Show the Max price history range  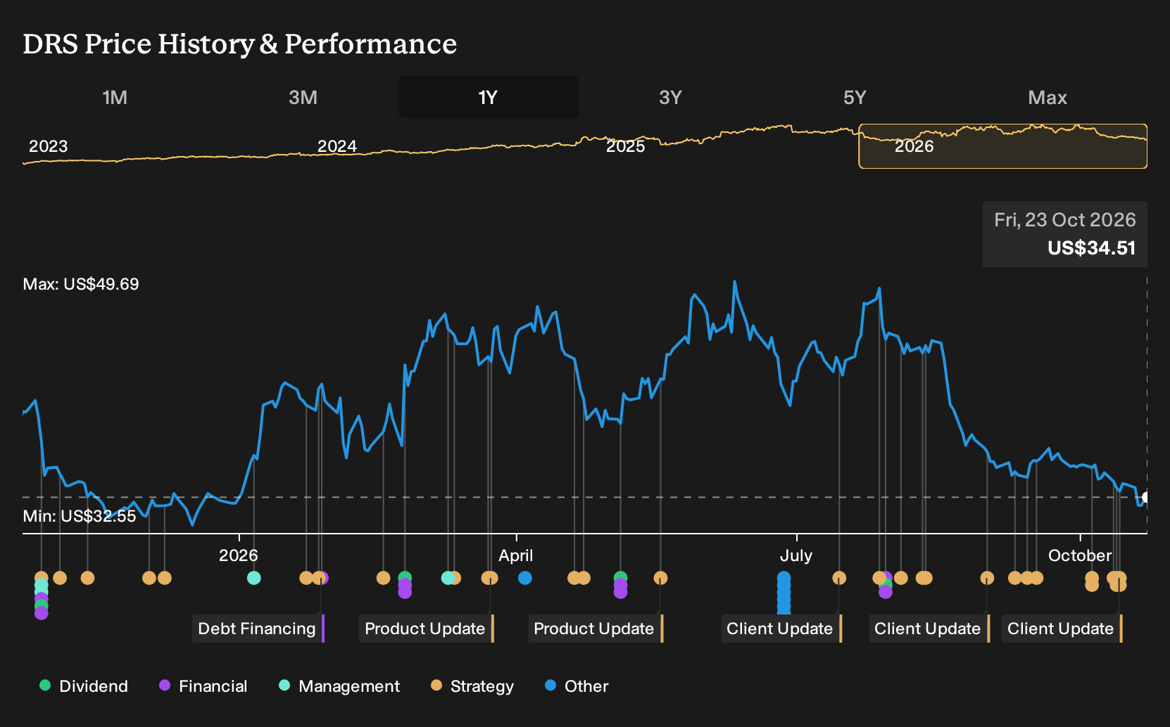(x=1048, y=97)
